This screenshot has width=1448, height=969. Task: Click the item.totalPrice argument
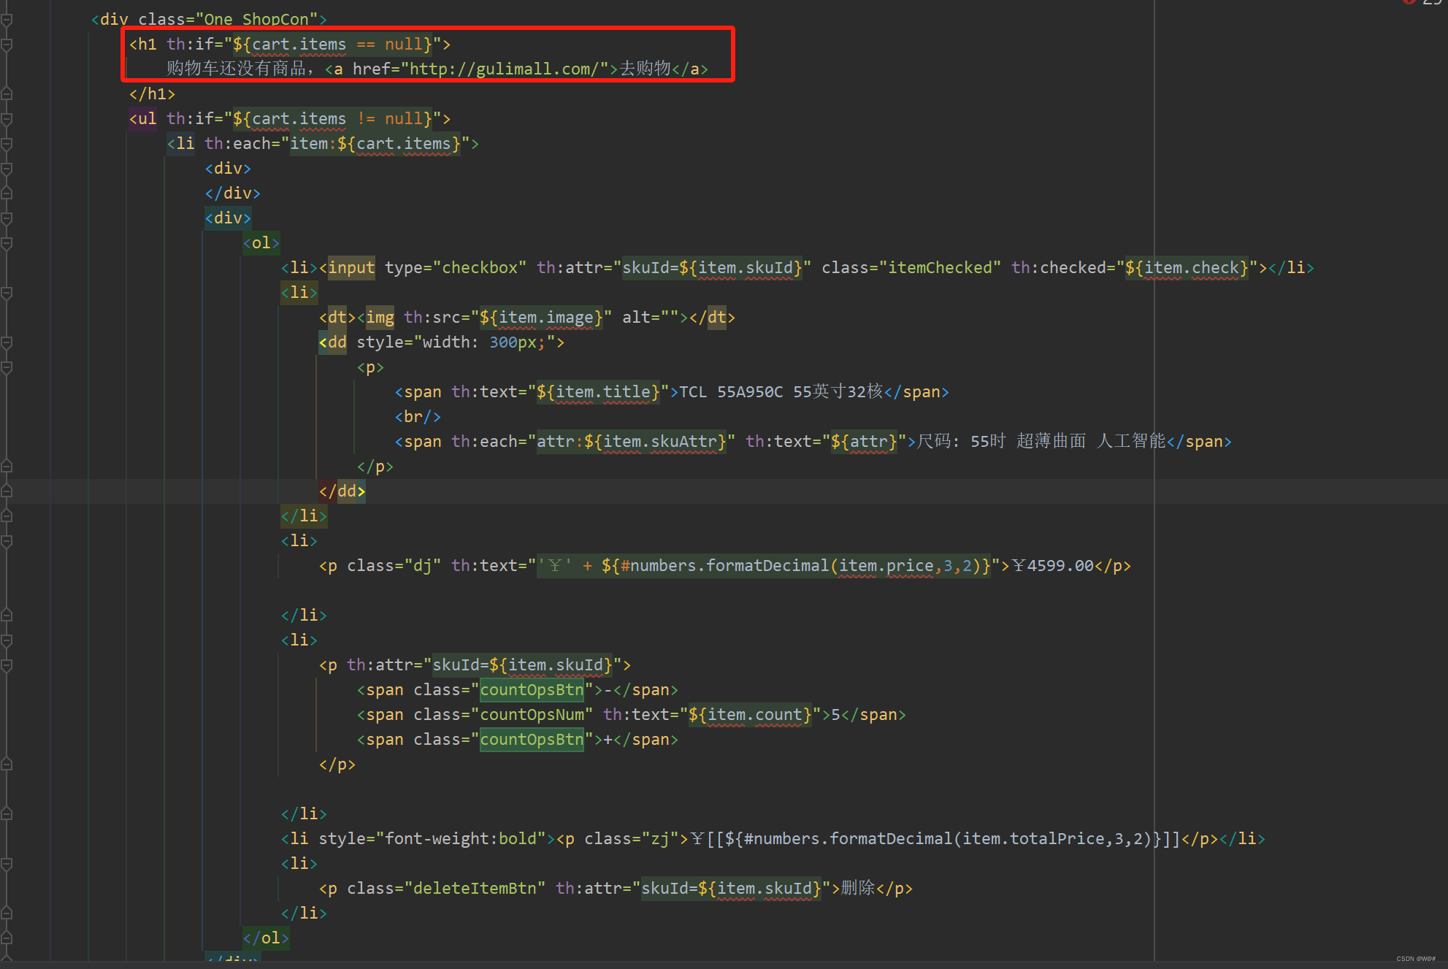click(1033, 839)
